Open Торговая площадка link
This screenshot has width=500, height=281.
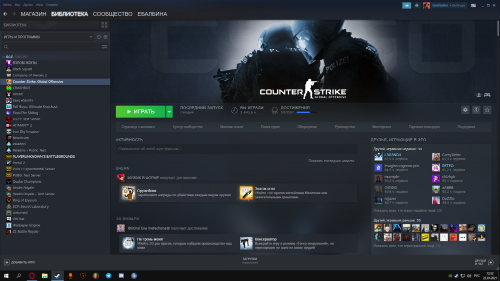tap(424, 127)
